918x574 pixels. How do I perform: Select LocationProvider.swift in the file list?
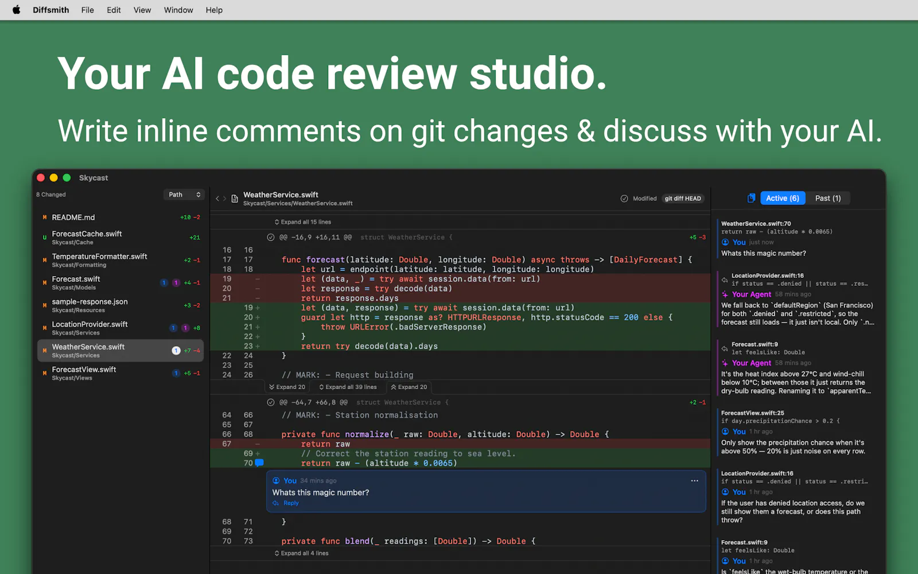[120, 328]
